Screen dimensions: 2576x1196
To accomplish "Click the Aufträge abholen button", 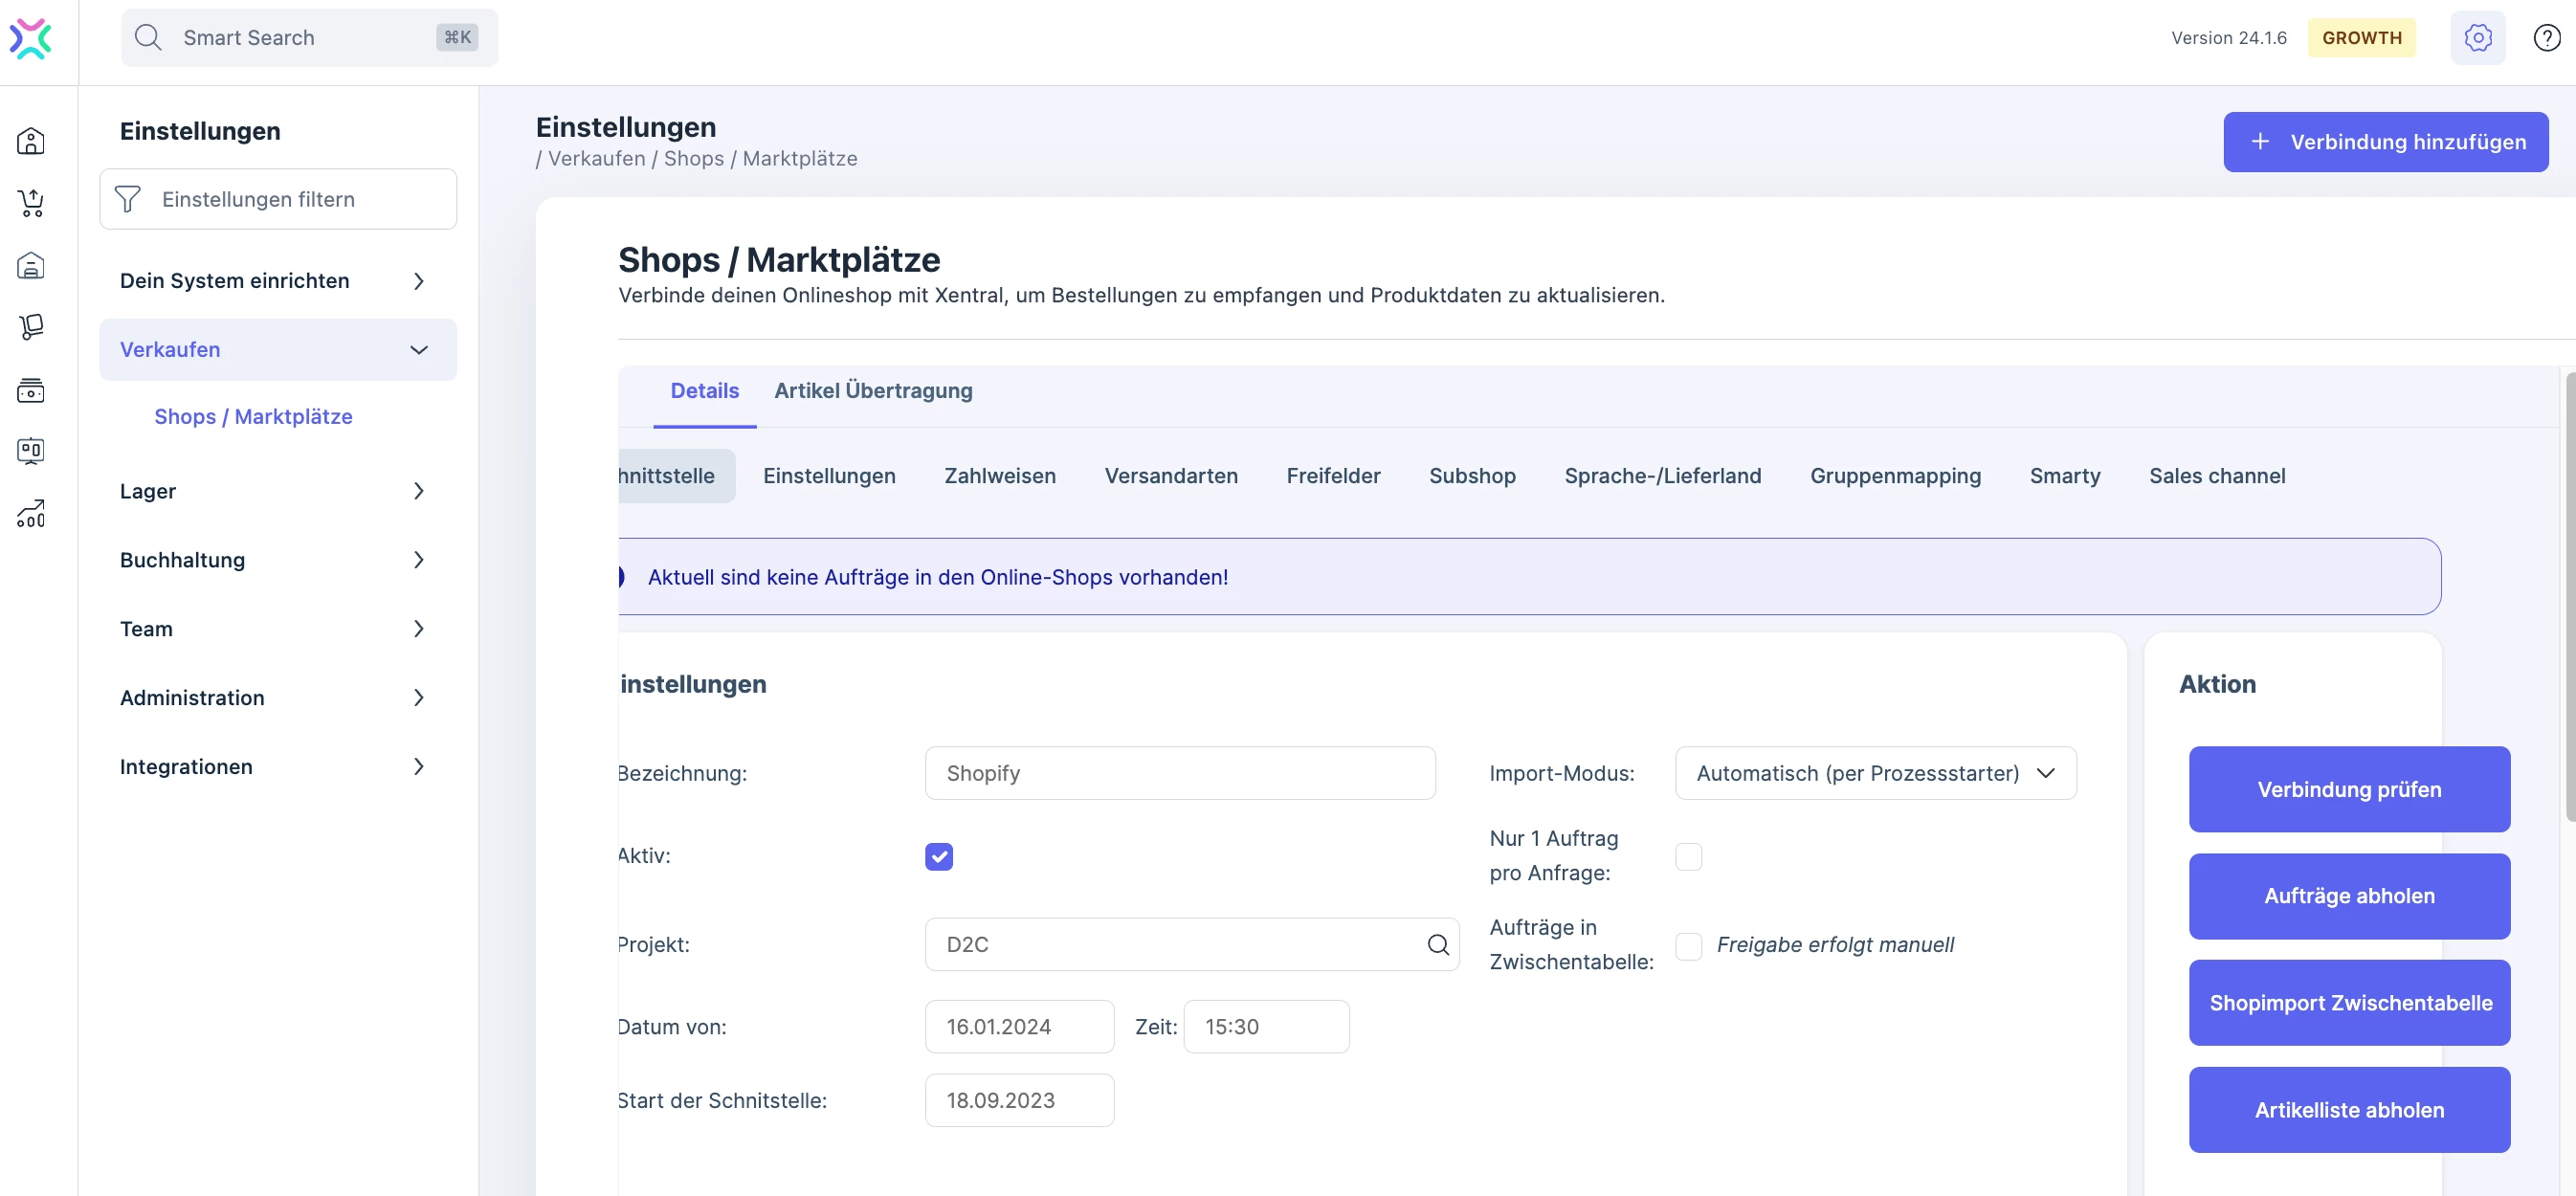I will click(x=2348, y=896).
